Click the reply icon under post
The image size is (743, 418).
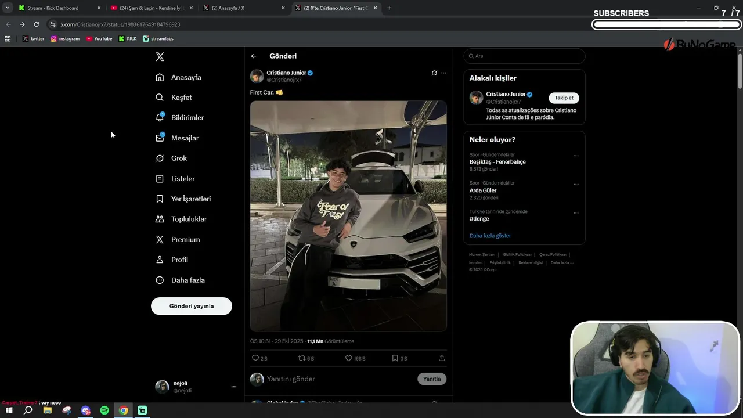(255, 358)
